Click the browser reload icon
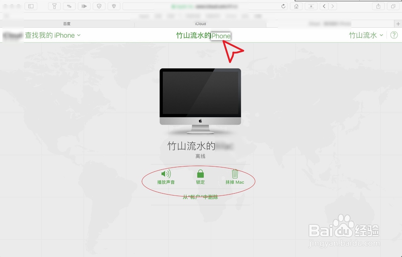The width and height of the screenshot is (402, 257). tap(283, 6)
